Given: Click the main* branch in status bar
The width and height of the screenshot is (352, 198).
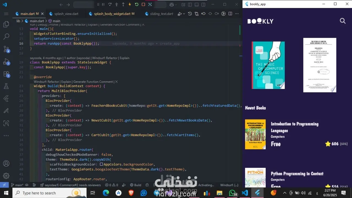Looking at the screenshot, I should pyautogui.click(x=17, y=185).
